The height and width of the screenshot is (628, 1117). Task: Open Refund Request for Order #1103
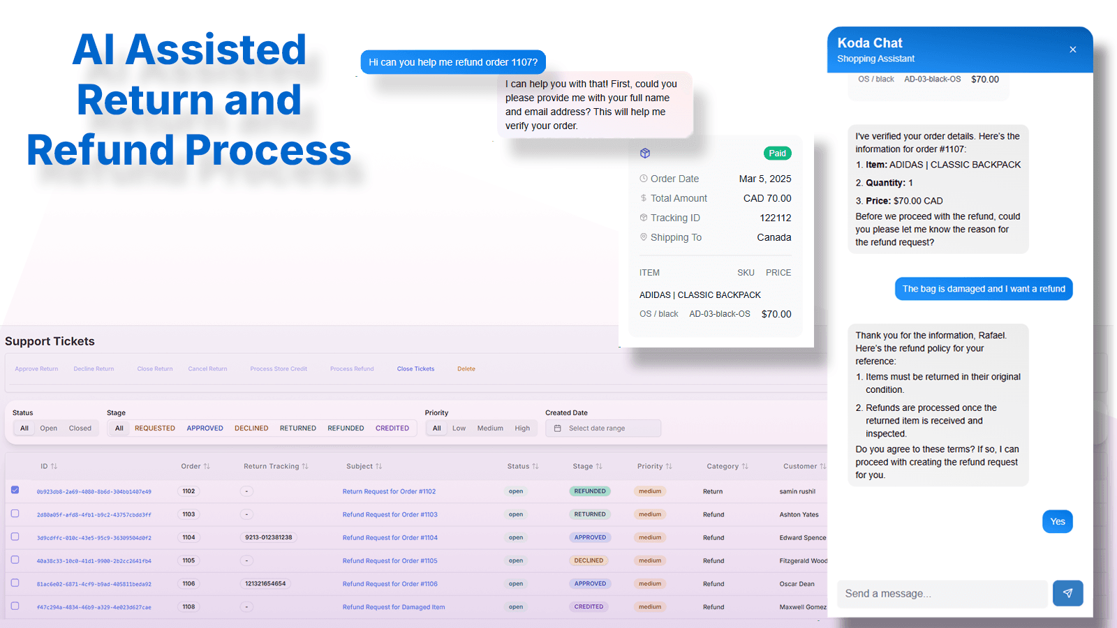click(390, 514)
